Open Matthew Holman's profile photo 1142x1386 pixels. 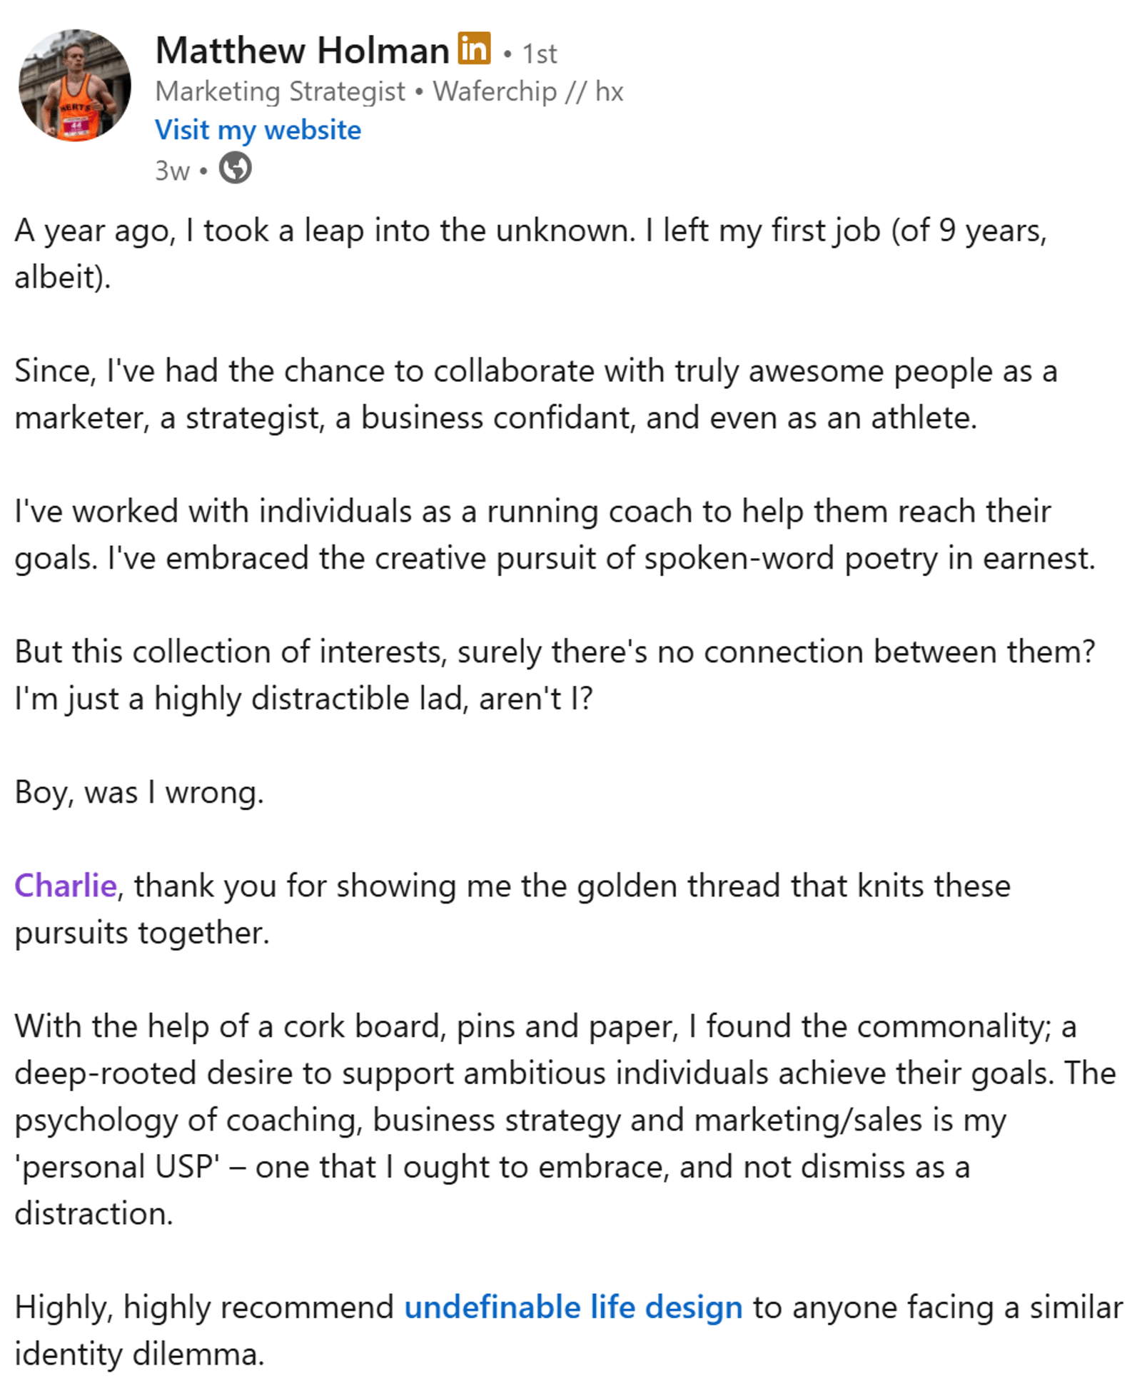tap(75, 85)
